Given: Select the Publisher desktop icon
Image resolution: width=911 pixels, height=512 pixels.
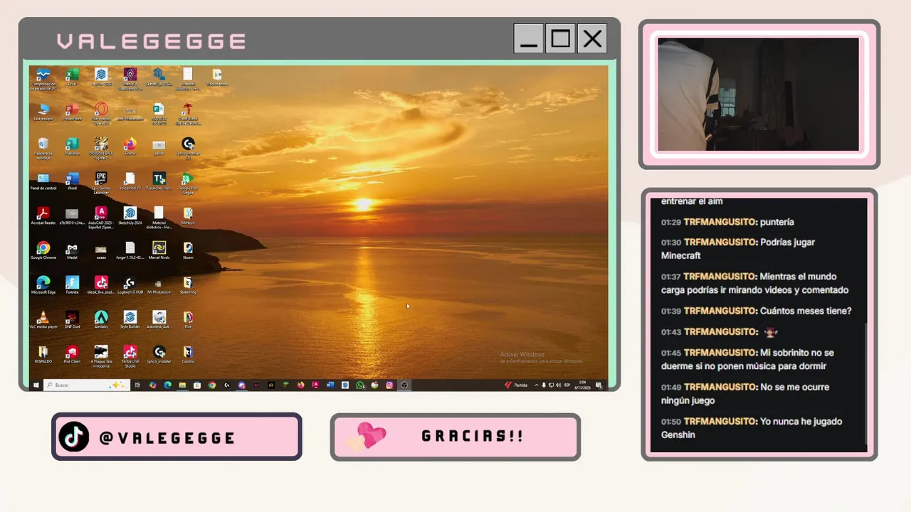Looking at the screenshot, I should coord(72,146).
